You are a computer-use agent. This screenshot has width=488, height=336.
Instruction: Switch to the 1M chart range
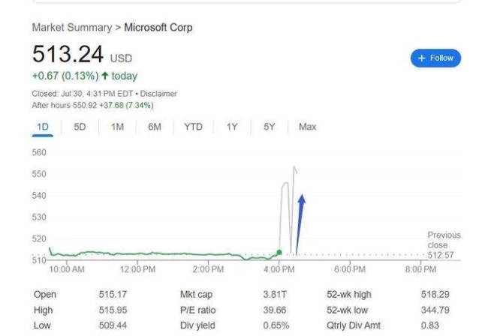(117, 127)
